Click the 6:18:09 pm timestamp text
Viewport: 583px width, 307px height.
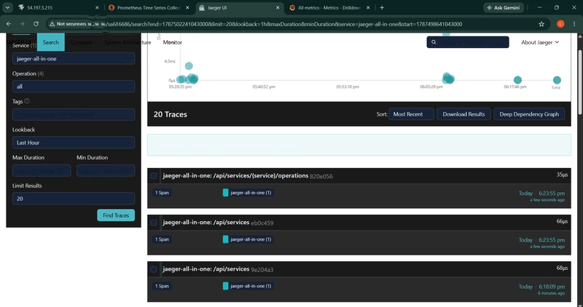coord(552,287)
